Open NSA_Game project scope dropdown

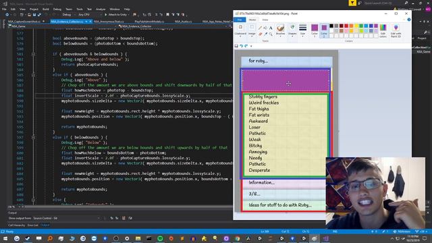tap(62, 26)
